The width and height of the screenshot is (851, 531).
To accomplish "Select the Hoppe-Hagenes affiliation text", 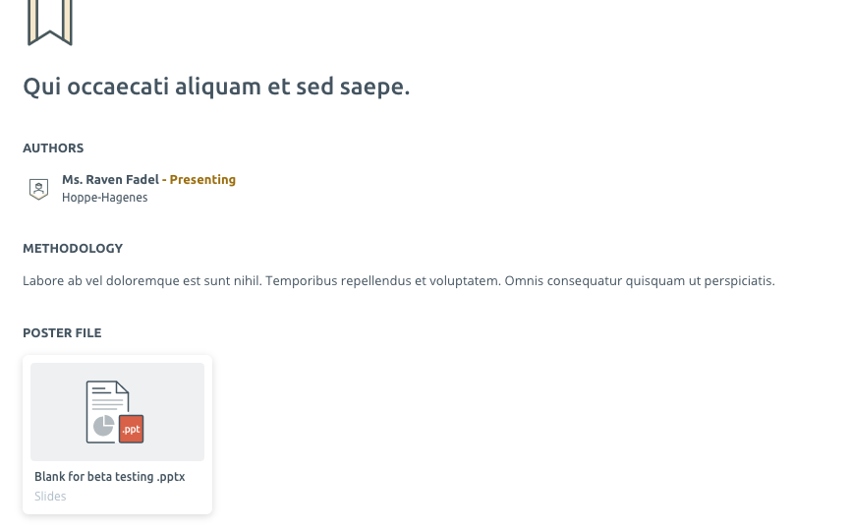I will point(104,198).
